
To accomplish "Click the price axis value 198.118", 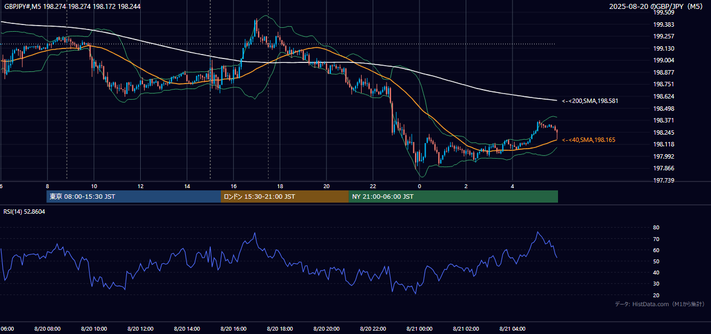I will (x=664, y=144).
